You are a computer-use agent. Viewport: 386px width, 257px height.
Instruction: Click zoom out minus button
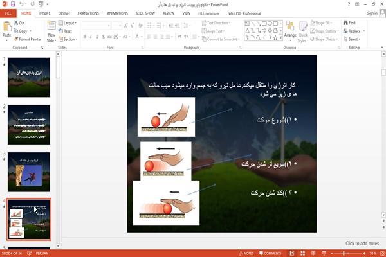pos(332,253)
